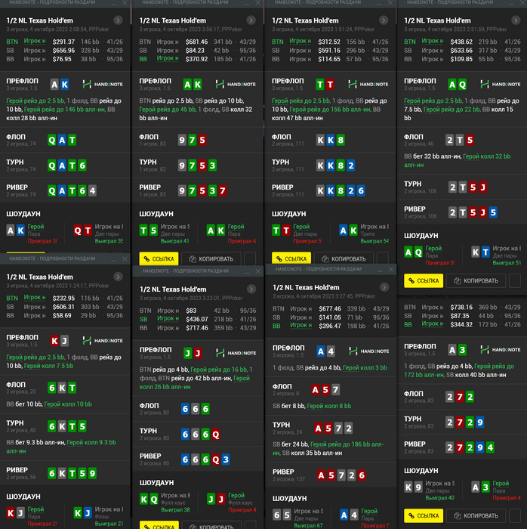
Task: Click green BTN player name in 2:08:54 window
Action: 35,41
